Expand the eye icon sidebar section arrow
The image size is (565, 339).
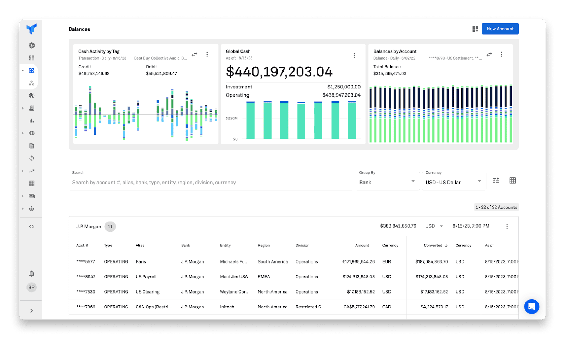point(23,133)
